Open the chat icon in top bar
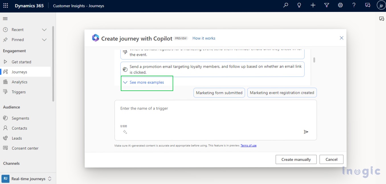The width and height of the screenshot is (386, 184). [x=368, y=5]
